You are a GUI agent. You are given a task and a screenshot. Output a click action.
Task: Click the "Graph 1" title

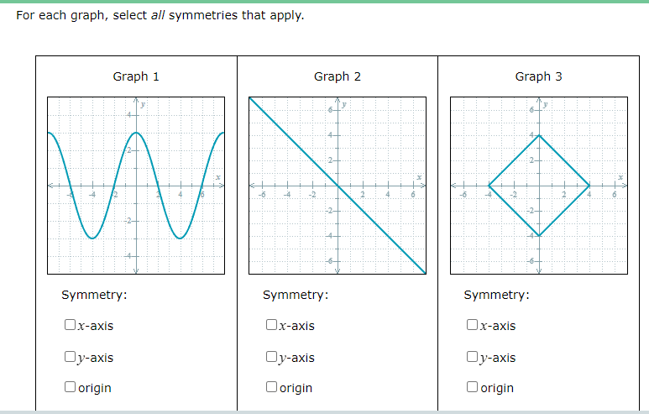[136, 76]
